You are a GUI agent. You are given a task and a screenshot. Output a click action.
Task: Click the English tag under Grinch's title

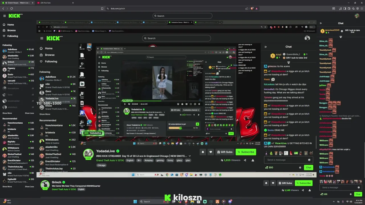tap(81, 189)
